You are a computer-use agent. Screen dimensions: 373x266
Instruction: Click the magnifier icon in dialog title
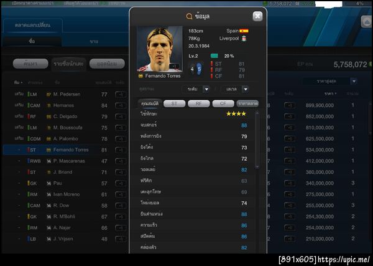(x=189, y=16)
